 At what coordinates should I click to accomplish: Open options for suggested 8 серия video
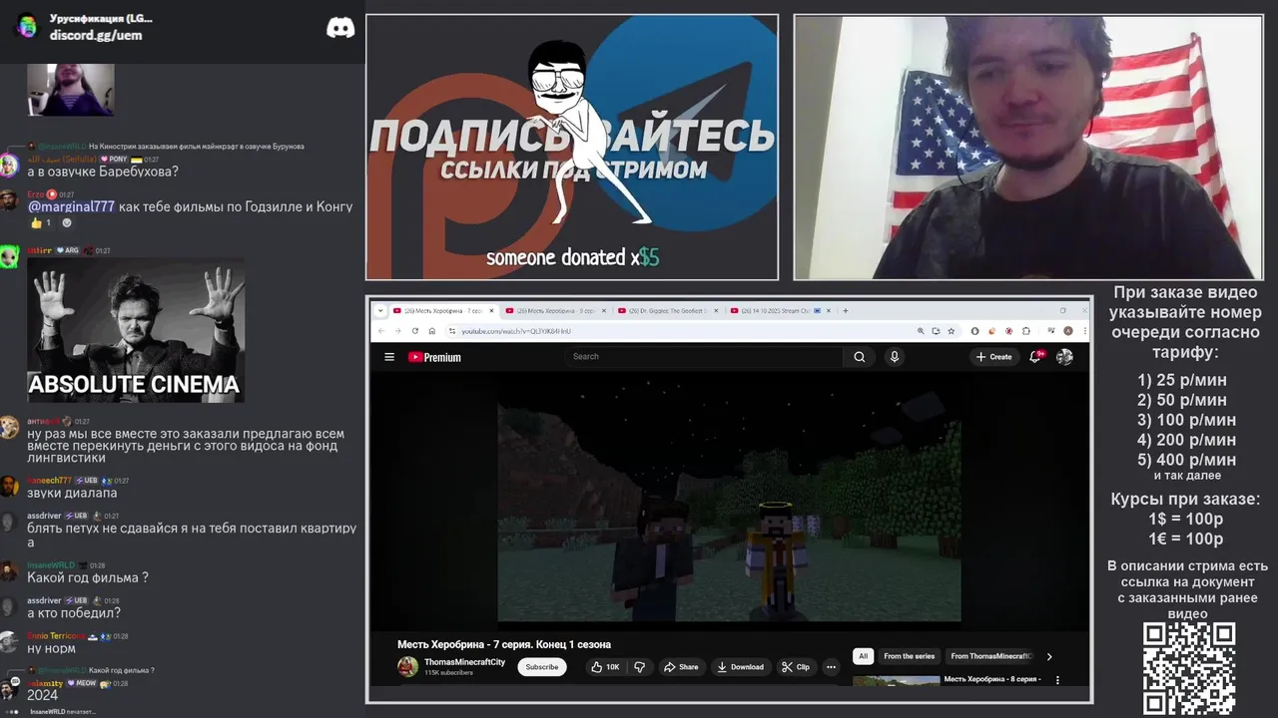(1057, 680)
